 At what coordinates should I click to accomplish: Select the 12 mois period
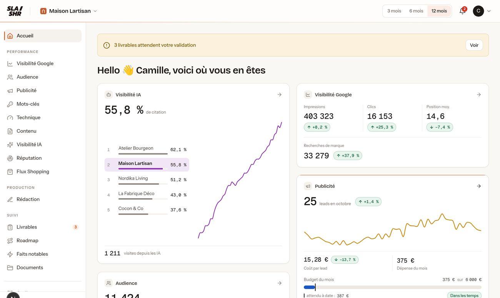point(439,11)
